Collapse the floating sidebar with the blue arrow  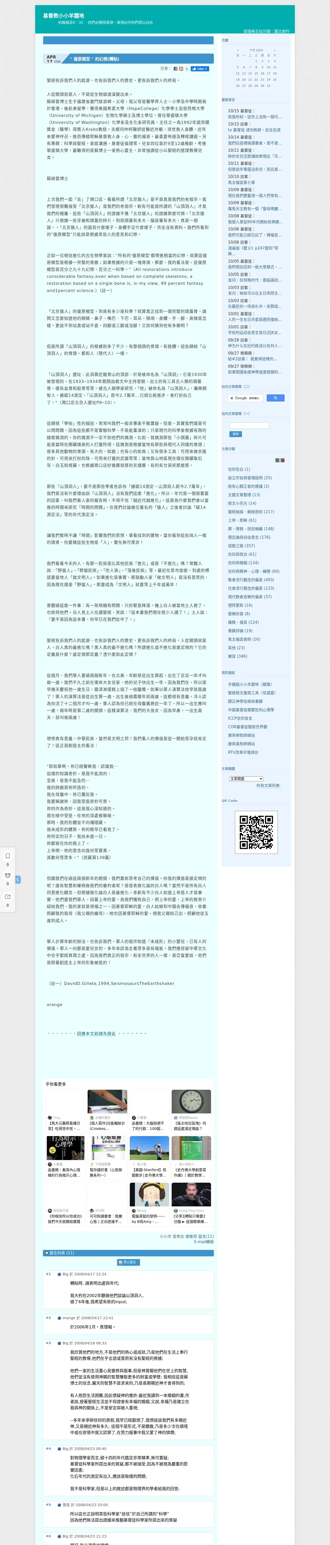pos(18,879)
